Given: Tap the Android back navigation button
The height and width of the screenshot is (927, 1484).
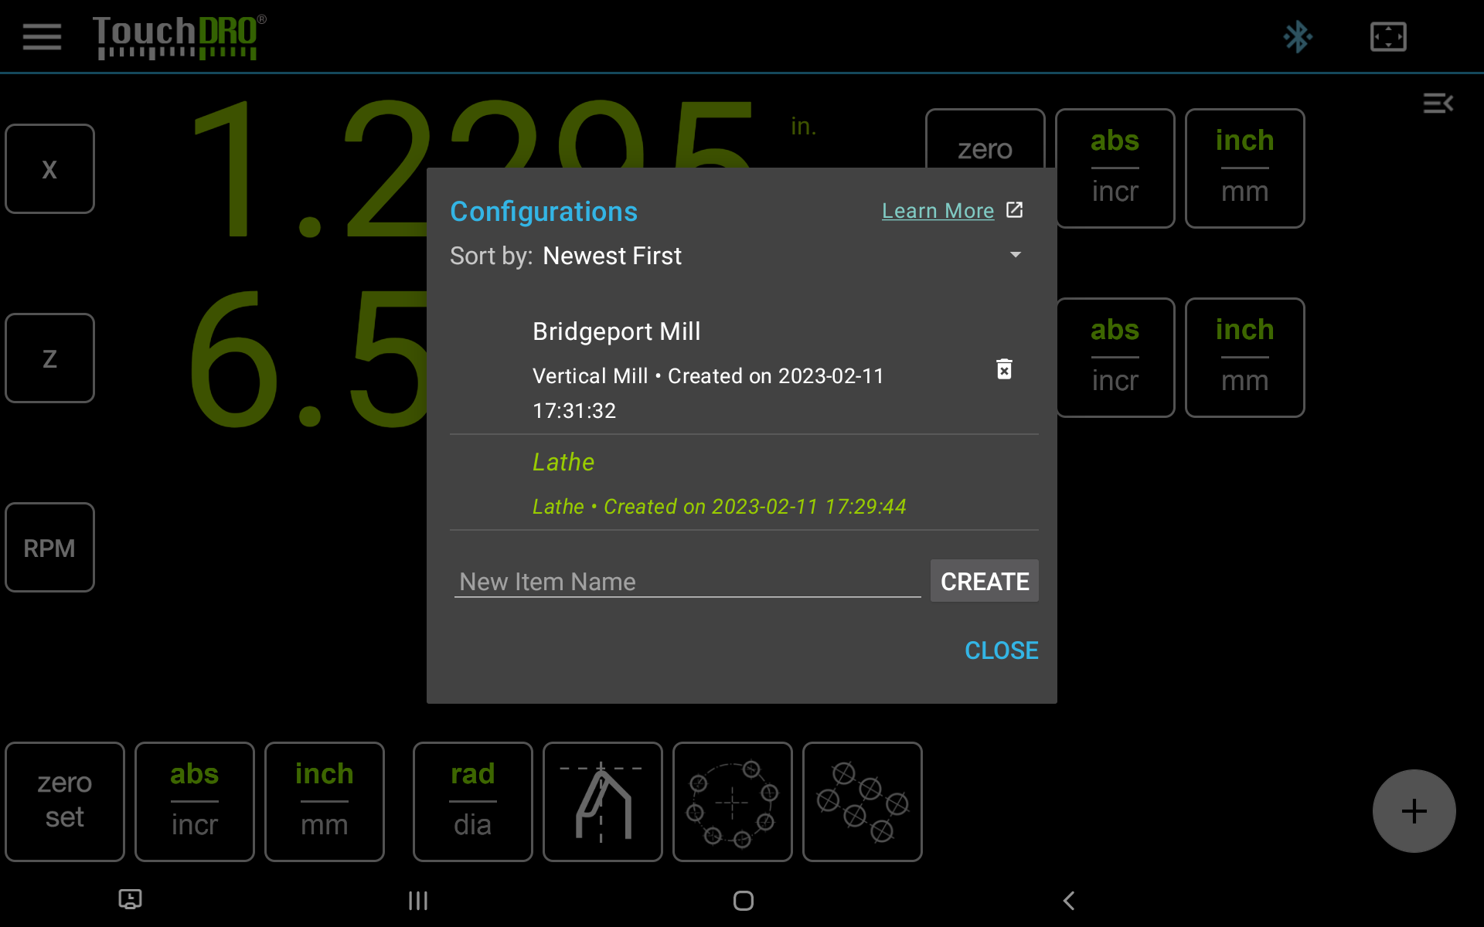Looking at the screenshot, I should [1068, 900].
